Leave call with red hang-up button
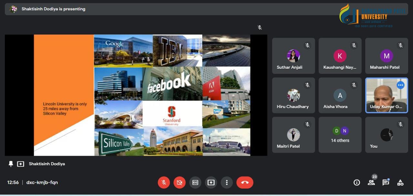413x196 pixels. point(245,182)
